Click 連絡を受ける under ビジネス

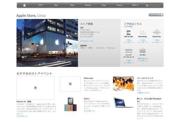point(142,58)
